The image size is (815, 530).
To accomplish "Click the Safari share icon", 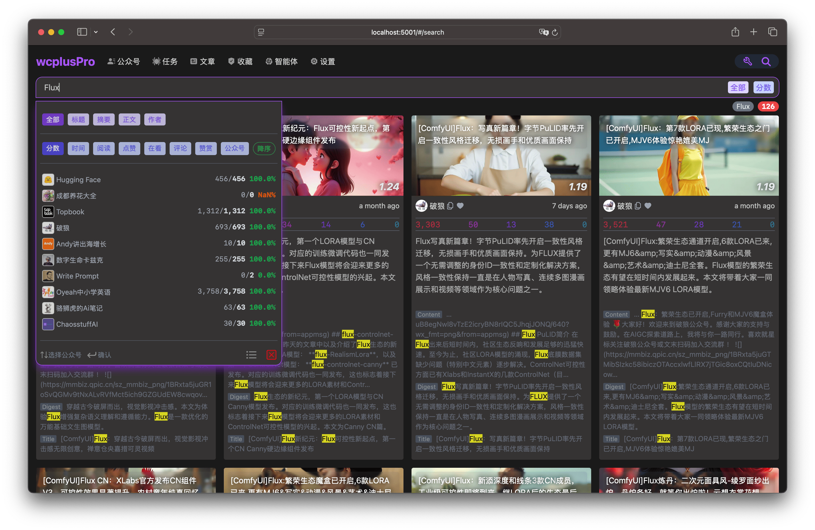I will 735,32.
